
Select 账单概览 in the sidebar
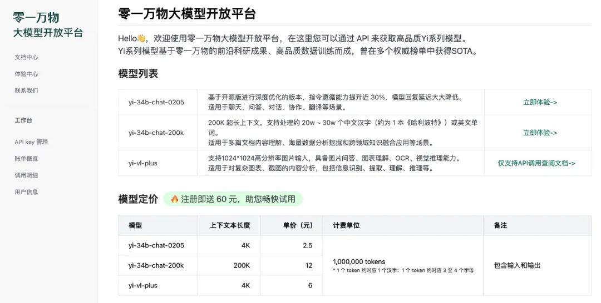click(27, 159)
